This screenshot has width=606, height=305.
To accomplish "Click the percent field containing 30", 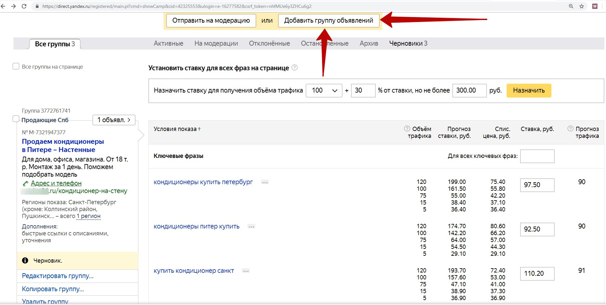I will pos(363,91).
